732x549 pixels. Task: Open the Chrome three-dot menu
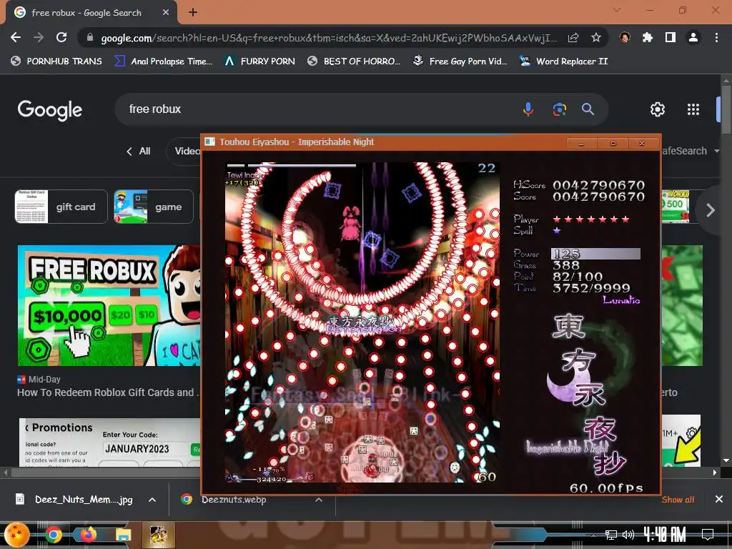click(716, 37)
